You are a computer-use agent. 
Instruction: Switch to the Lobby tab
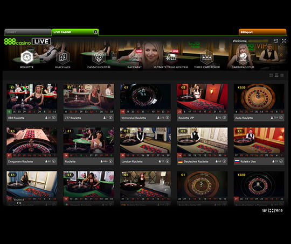pyautogui.click(x=28, y=32)
